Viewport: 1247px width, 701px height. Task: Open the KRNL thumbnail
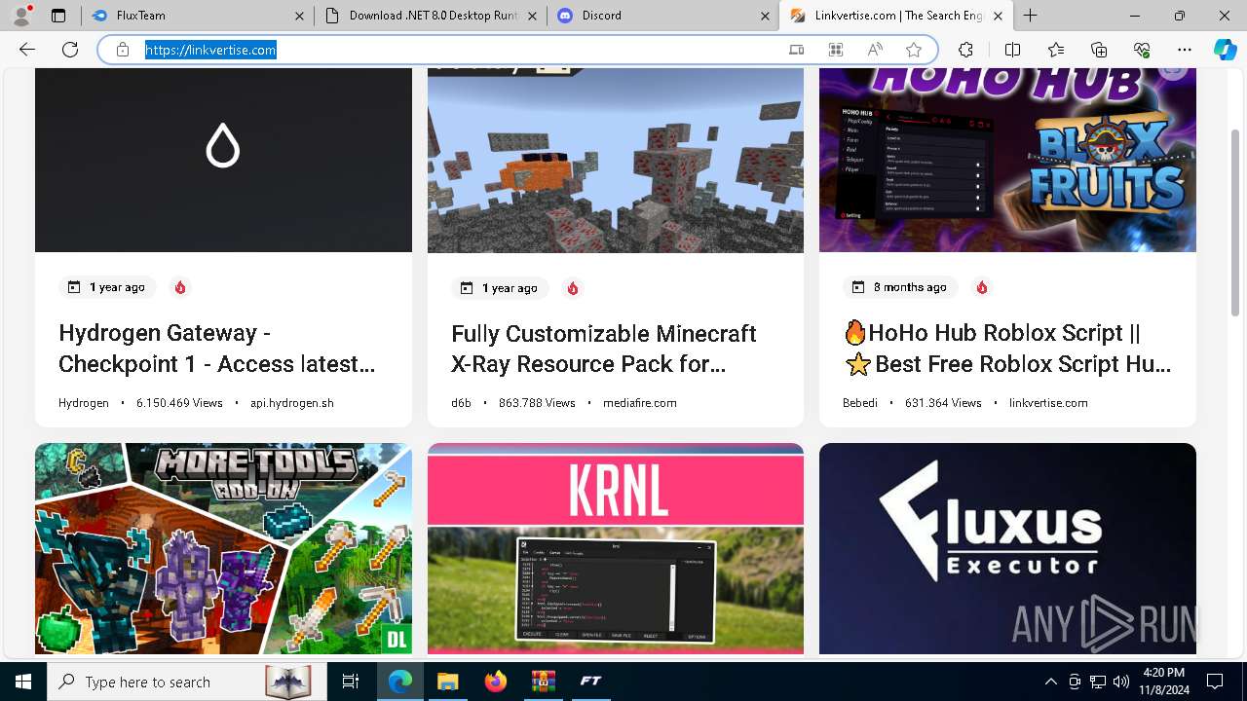[616, 548]
